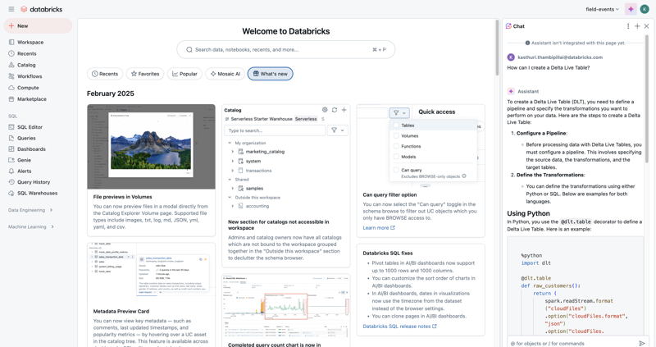Open the field-events workspace dropdown
Viewport: 656px width, 347px height.
pyautogui.click(x=602, y=9)
